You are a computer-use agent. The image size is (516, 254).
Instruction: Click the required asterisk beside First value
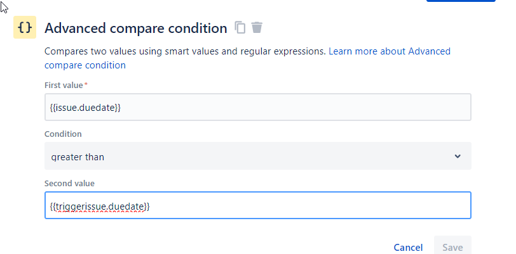pos(86,84)
